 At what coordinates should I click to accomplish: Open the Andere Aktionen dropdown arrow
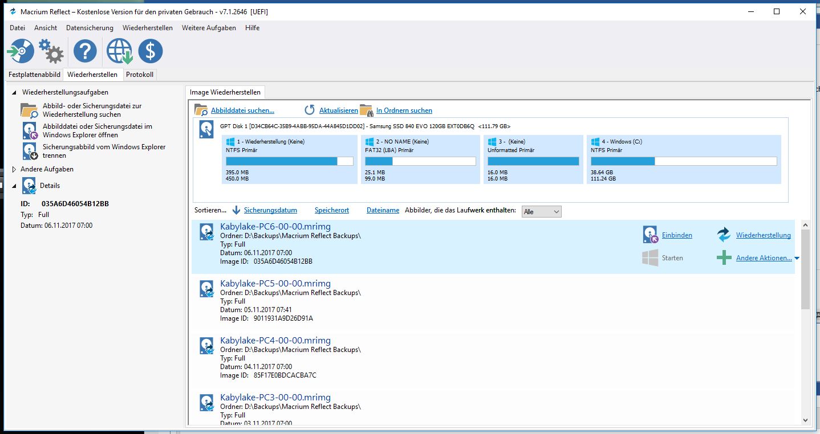pos(797,259)
